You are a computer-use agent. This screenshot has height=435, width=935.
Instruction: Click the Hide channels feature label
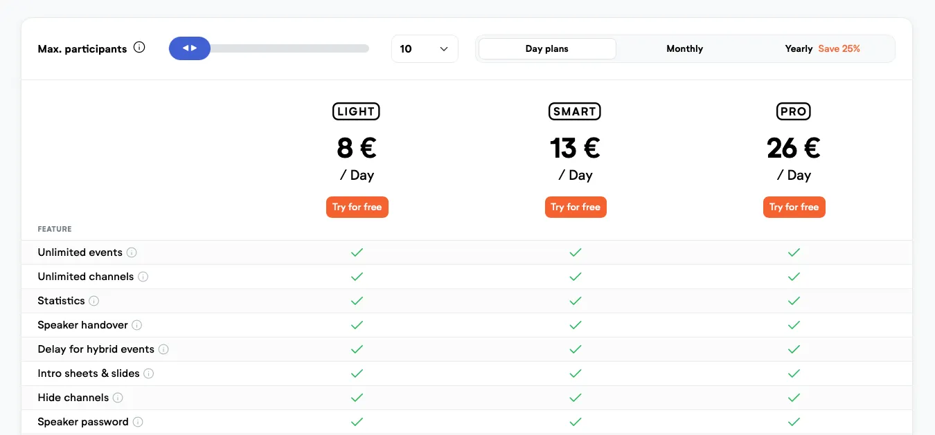tap(73, 398)
